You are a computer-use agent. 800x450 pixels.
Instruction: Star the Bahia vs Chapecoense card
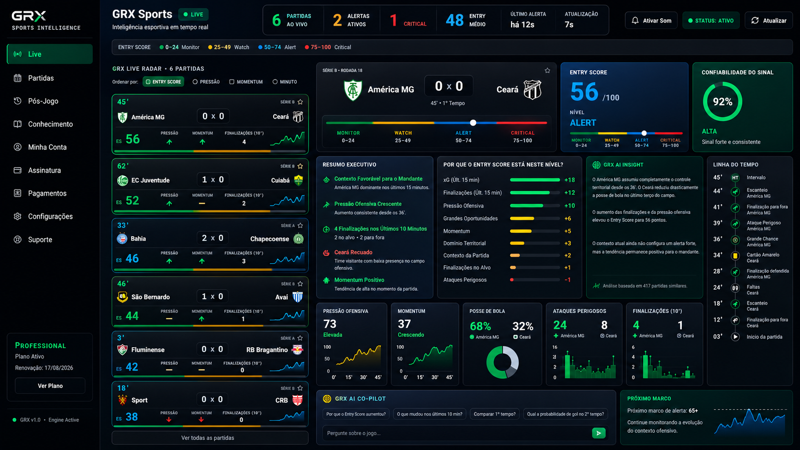click(x=300, y=226)
